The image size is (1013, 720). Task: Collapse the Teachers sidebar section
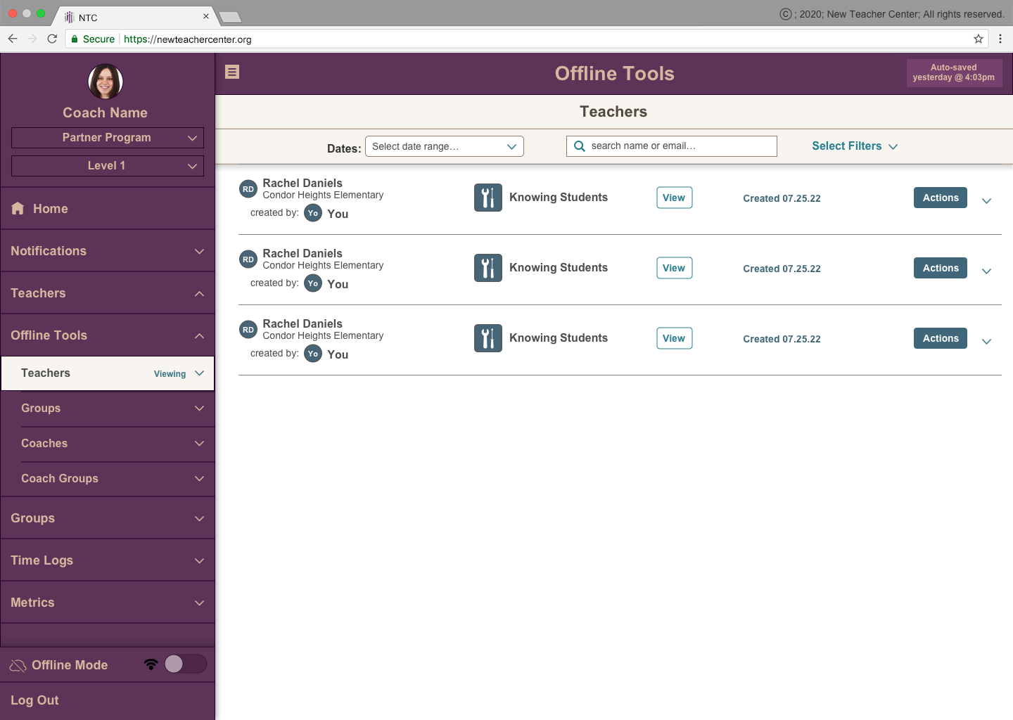point(108,293)
